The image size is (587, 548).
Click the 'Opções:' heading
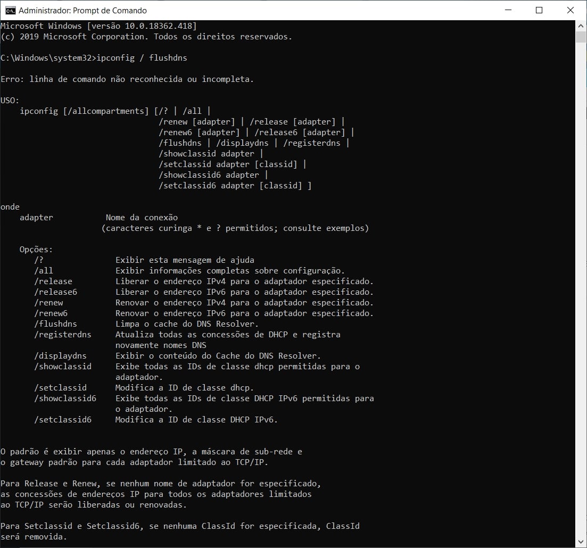coord(36,249)
